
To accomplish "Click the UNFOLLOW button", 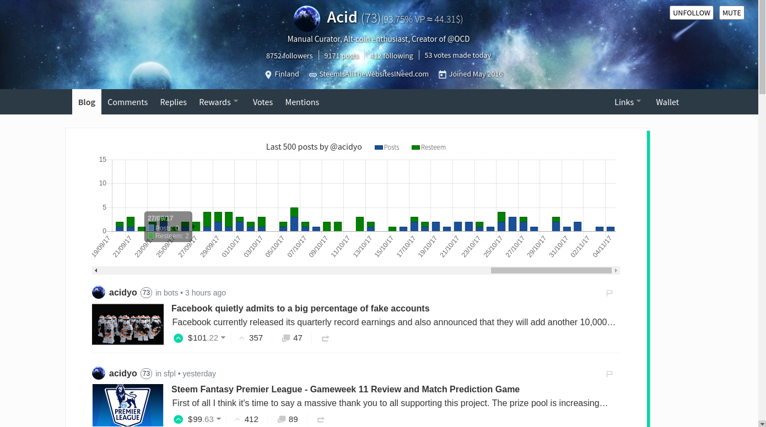I will [692, 13].
